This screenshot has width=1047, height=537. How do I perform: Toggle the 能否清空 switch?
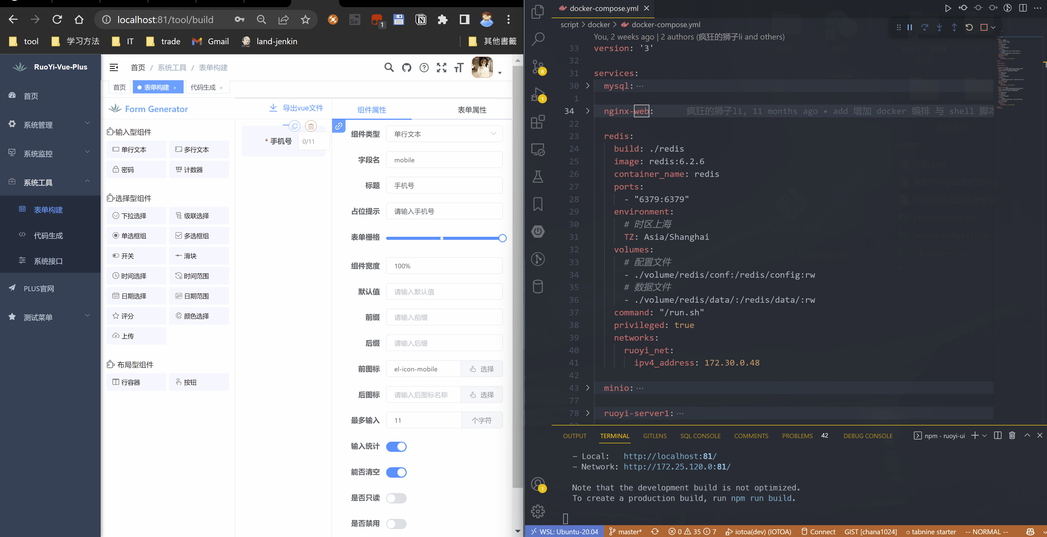tap(396, 472)
